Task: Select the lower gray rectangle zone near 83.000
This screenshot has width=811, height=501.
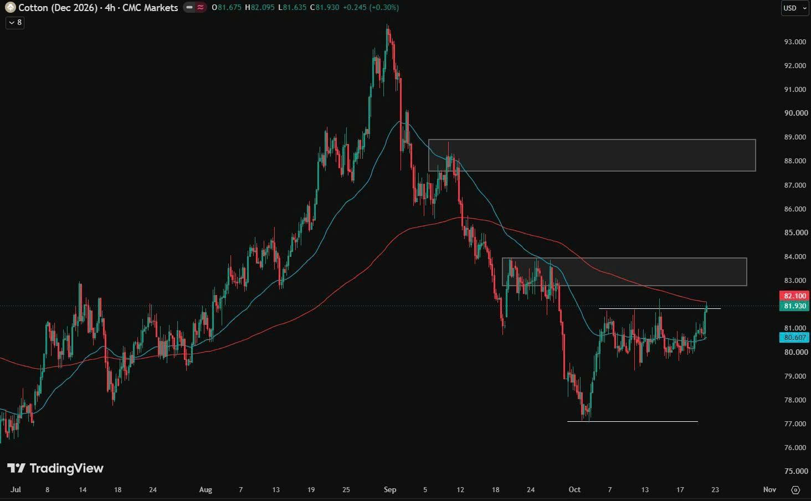Action: pos(624,272)
